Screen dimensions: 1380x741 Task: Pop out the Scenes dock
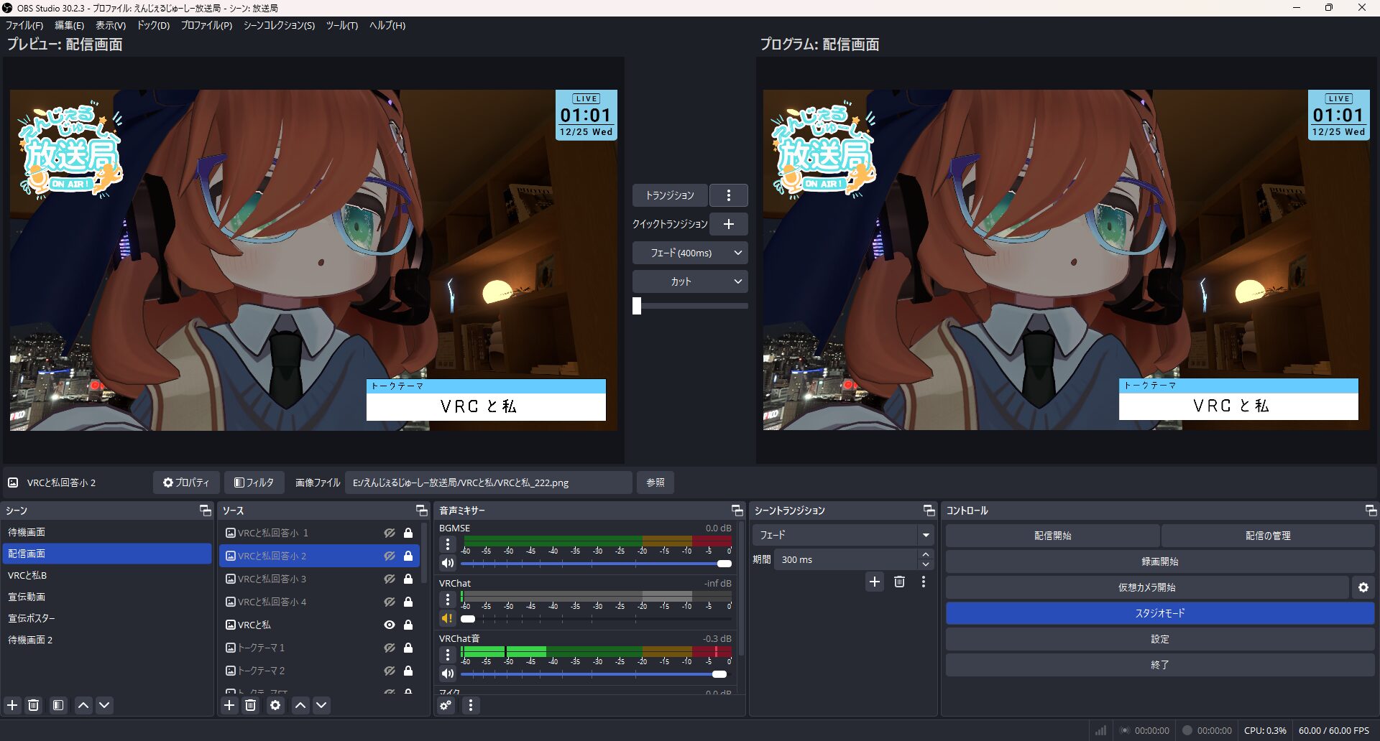[x=206, y=511]
